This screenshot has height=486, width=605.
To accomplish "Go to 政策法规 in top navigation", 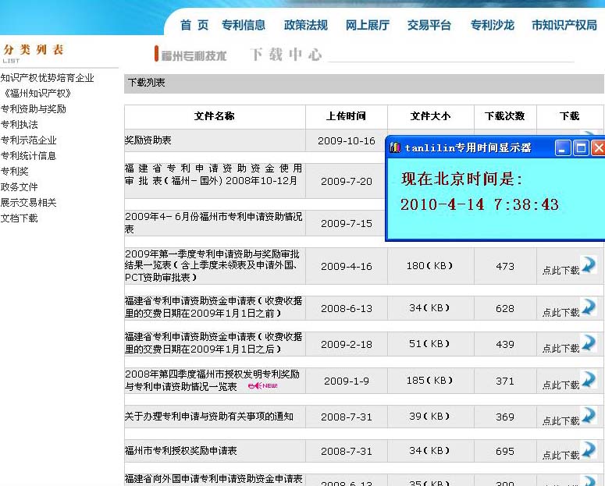I will coord(305,25).
